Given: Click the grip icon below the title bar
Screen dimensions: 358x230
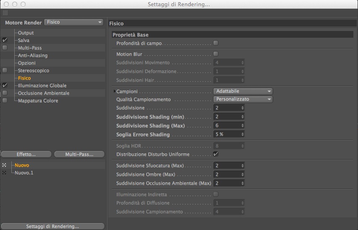Looking at the screenshot, I should tap(5, 13).
